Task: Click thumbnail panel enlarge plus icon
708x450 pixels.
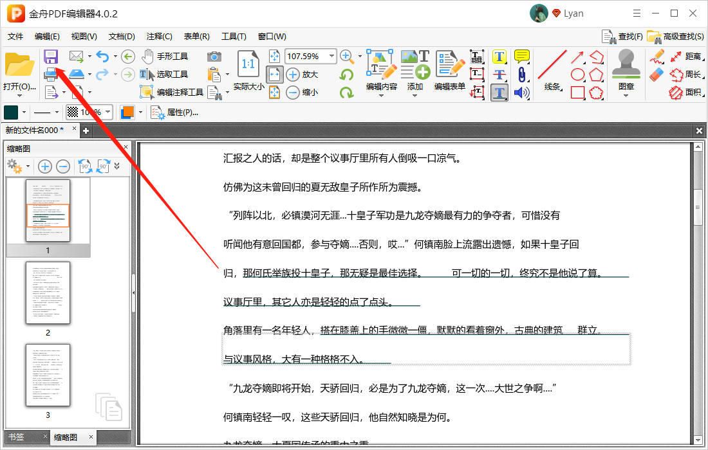Action: (x=44, y=166)
